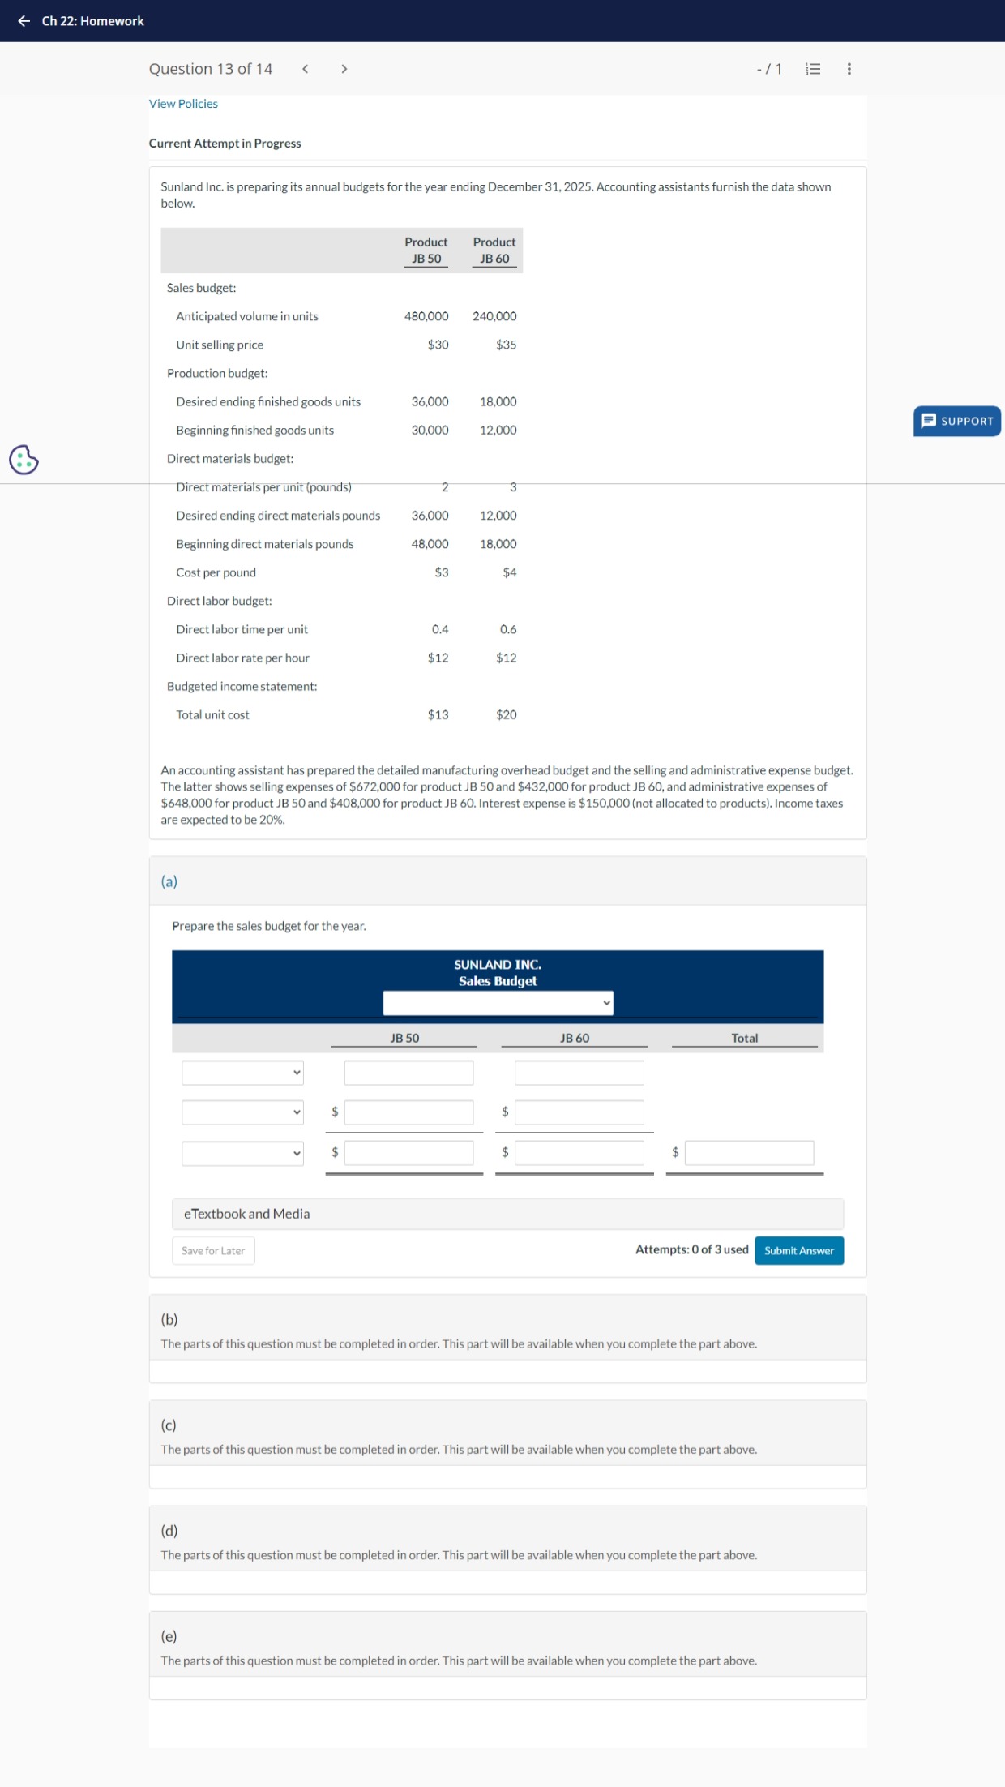Click the 'Question 13 of 14' label
This screenshot has height=1787, width=1005.
211,69
